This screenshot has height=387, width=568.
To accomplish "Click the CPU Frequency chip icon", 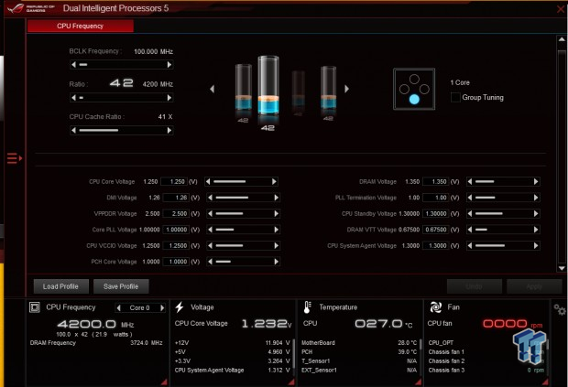I will pos(35,307).
